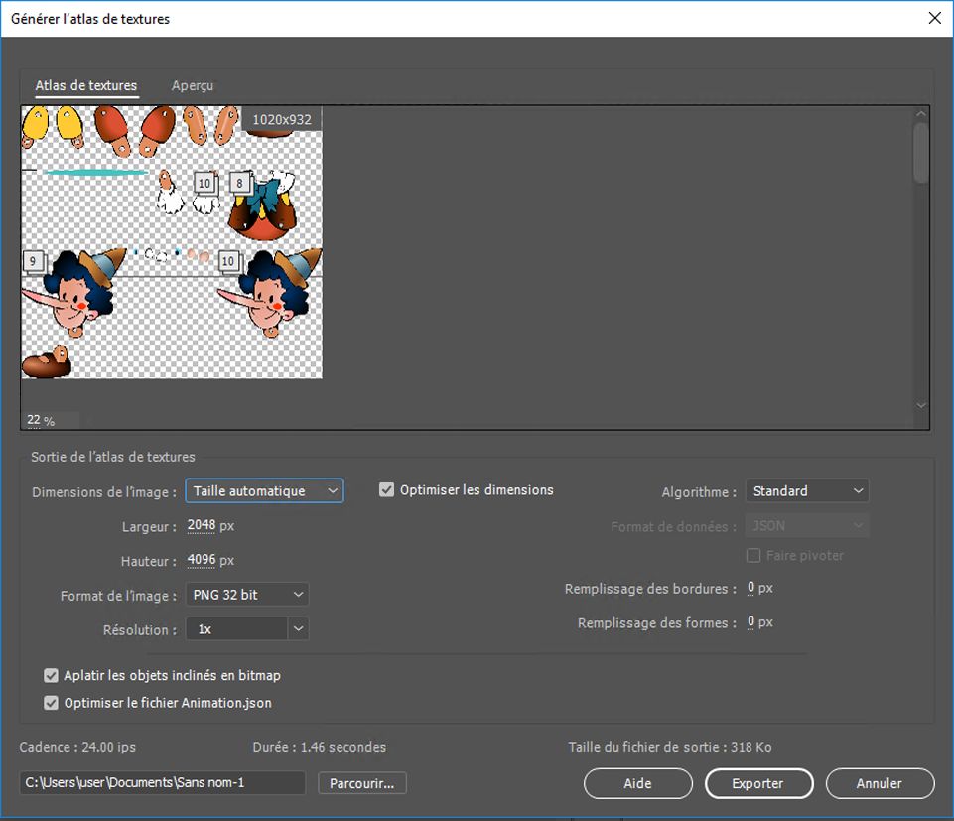Click the 1020x932 size badge
The width and height of the screenshot is (954, 821).
pyautogui.click(x=281, y=119)
